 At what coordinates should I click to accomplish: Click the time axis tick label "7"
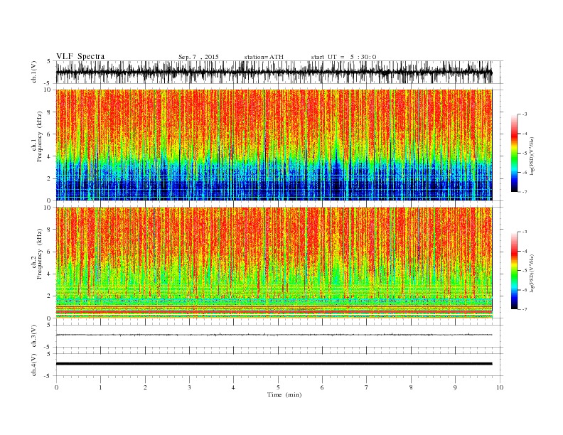(x=367, y=387)
